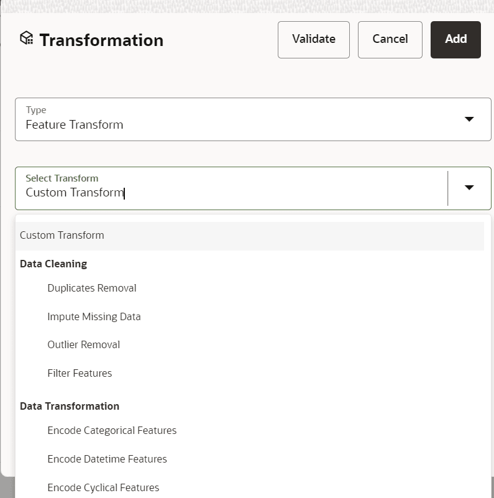Pick the Outlier Removal option
This screenshot has width=494, height=498.
pyautogui.click(x=83, y=344)
